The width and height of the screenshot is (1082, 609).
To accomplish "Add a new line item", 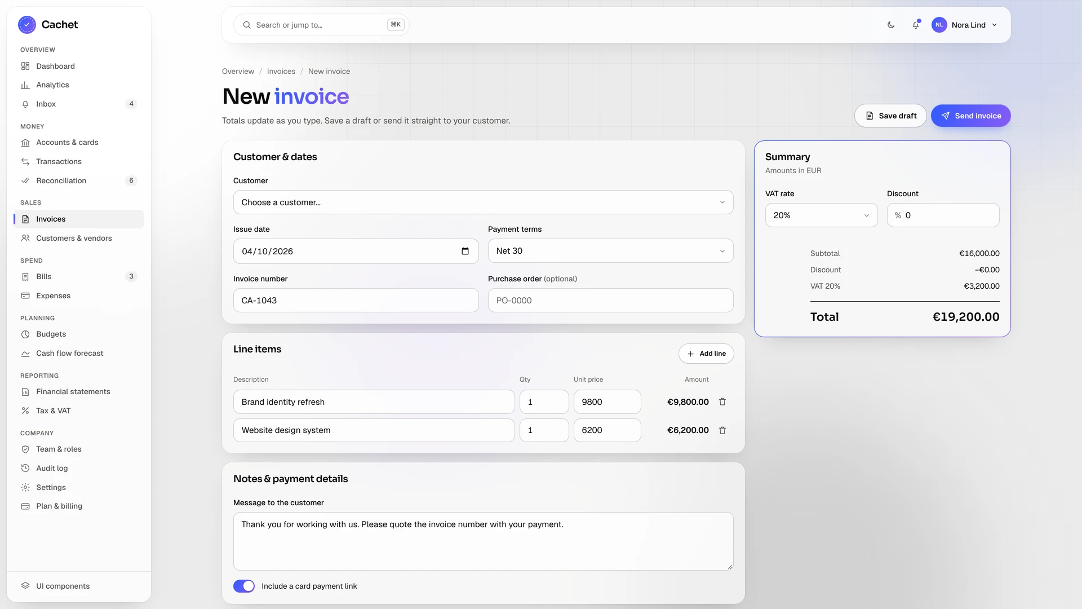I will [706, 354].
